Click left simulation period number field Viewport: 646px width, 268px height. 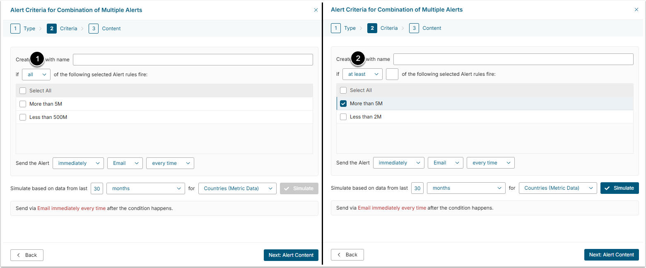97,188
